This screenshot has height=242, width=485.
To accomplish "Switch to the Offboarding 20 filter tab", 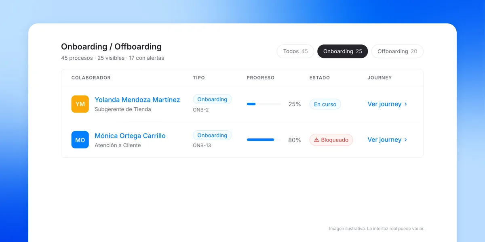I will pos(397,51).
